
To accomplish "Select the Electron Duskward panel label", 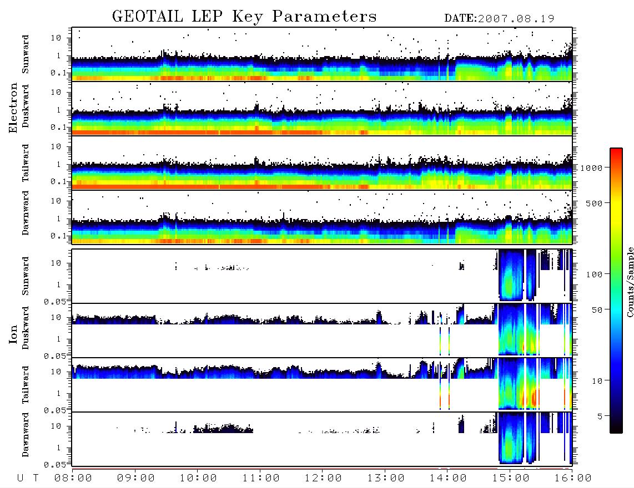I will [26, 106].
